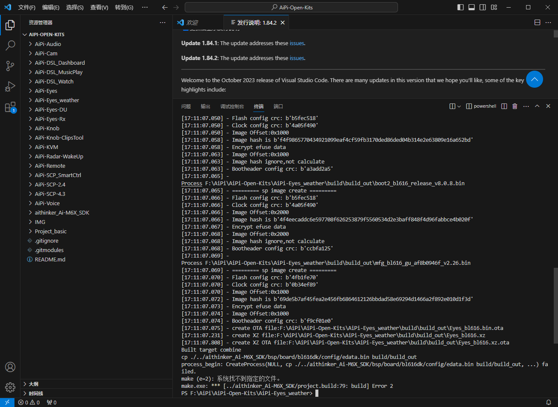Expand the 大纲 outline section
Screen dimensions: 558x407
[97, 384]
